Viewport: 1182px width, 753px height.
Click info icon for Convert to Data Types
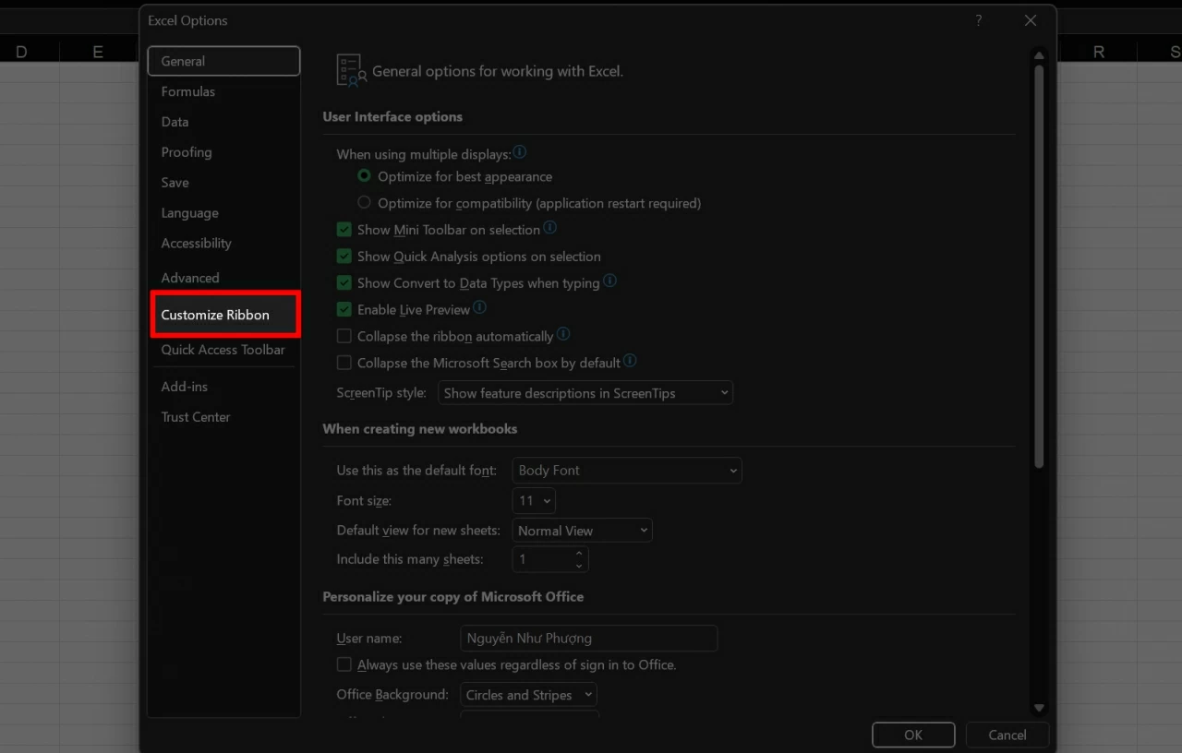[x=609, y=282]
